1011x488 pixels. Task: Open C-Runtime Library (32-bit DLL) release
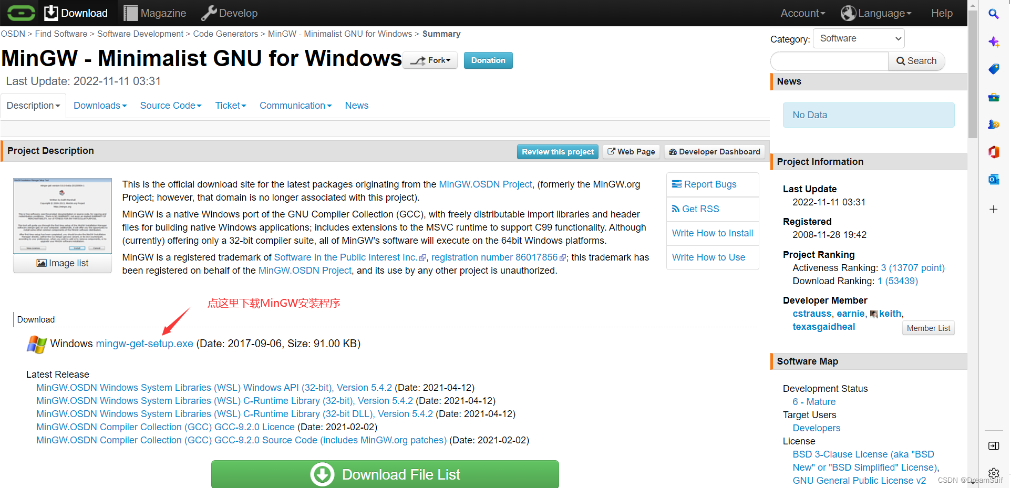point(234,414)
